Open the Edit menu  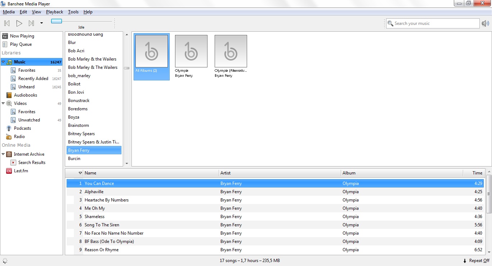click(23, 12)
